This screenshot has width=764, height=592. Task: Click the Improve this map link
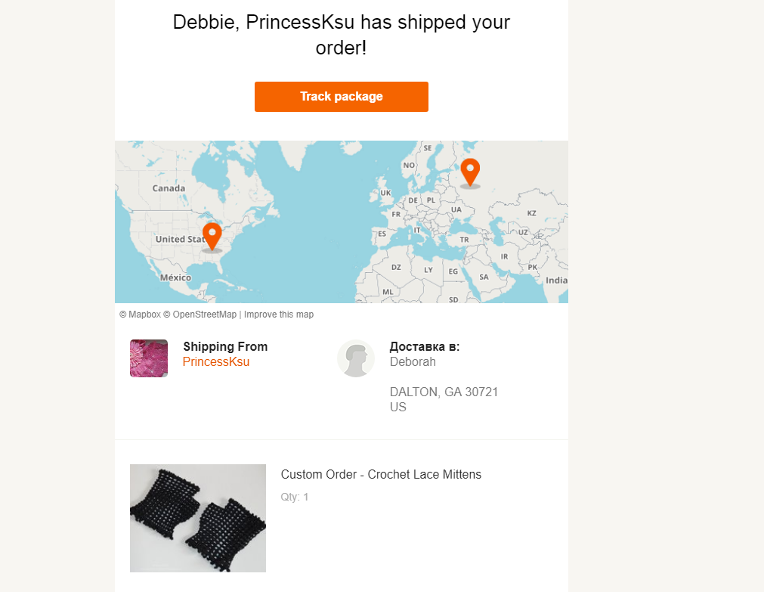point(278,315)
